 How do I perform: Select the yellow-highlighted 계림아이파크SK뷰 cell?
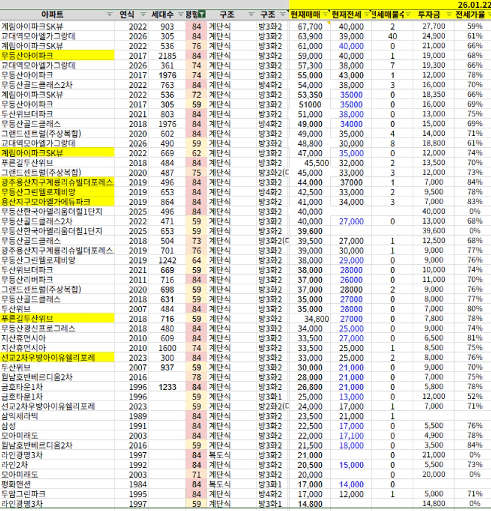pyautogui.click(x=58, y=153)
